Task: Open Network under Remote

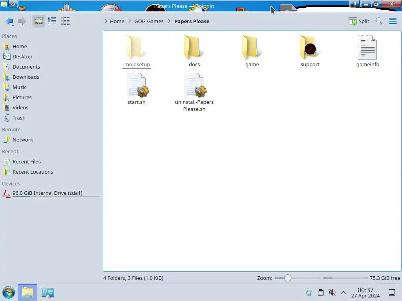Action: point(22,140)
